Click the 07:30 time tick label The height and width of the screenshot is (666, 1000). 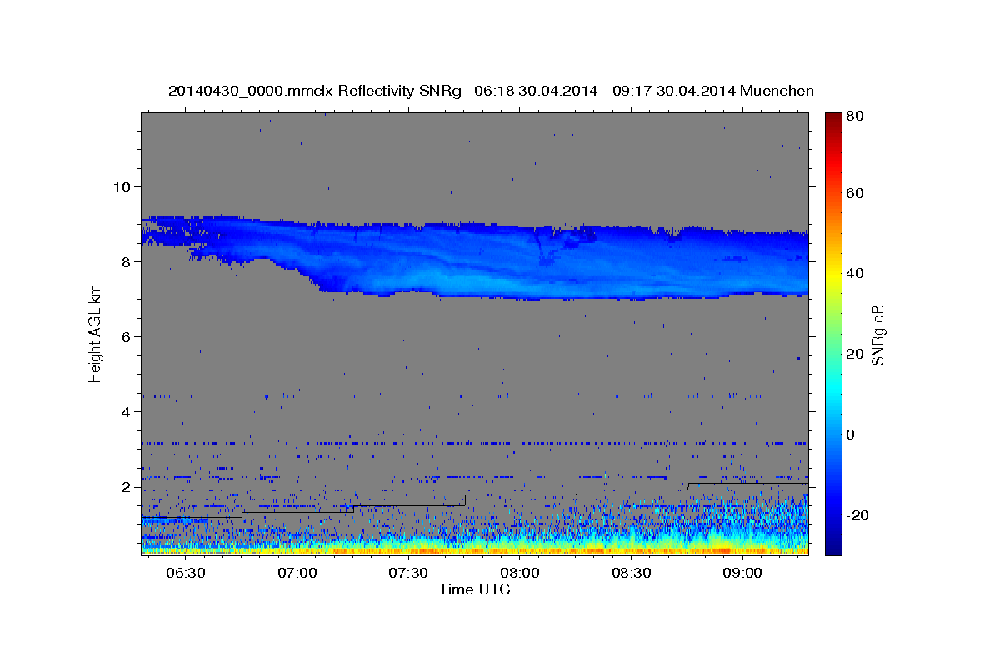[408, 574]
